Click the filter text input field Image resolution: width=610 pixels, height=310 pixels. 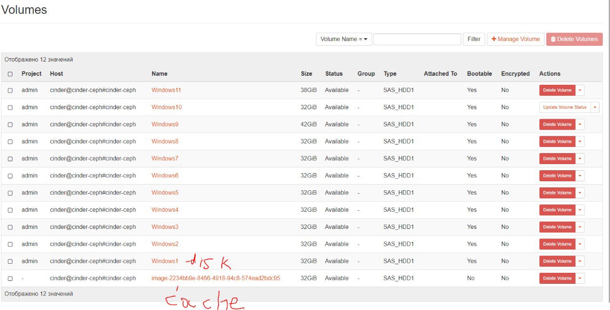click(x=417, y=39)
